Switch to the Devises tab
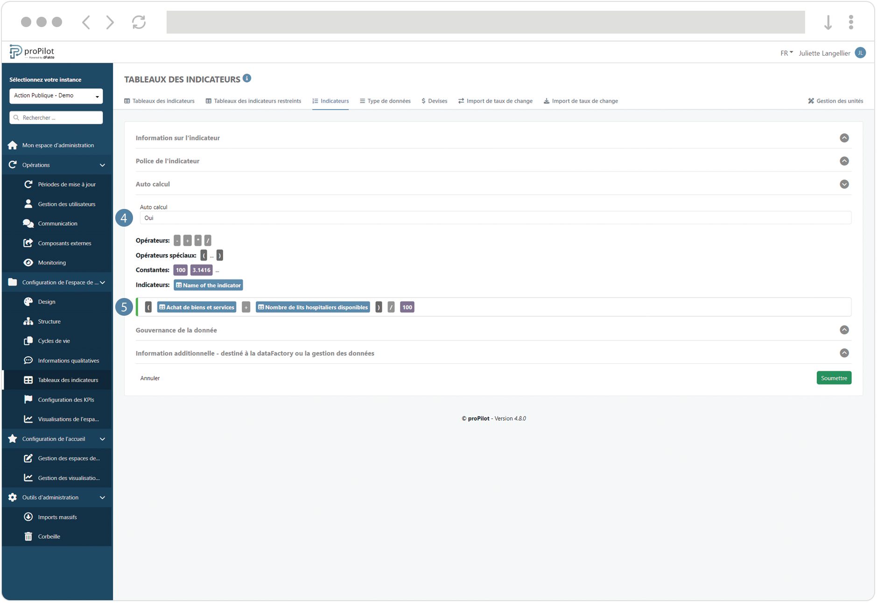 (x=434, y=101)
